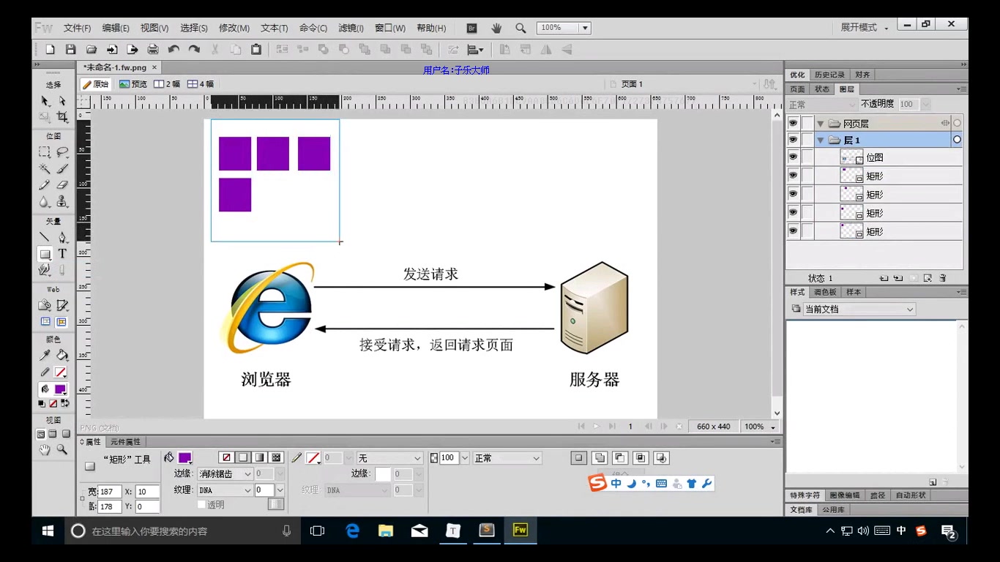Image resolution: width=1000 pixels, height=562 pixels.
Task: Switch to the 状态 tab
Action: (822, 89)
